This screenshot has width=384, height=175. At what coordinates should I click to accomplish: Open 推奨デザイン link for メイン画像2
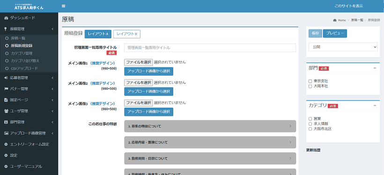[103, 83]
